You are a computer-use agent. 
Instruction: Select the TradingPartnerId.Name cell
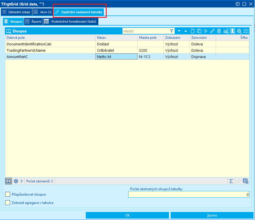point(50,50)
